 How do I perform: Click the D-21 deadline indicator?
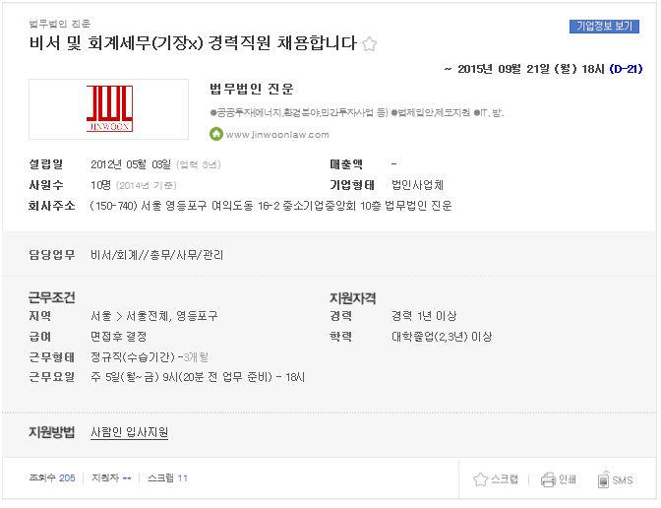pyautogui.click(x=626, y=69)
